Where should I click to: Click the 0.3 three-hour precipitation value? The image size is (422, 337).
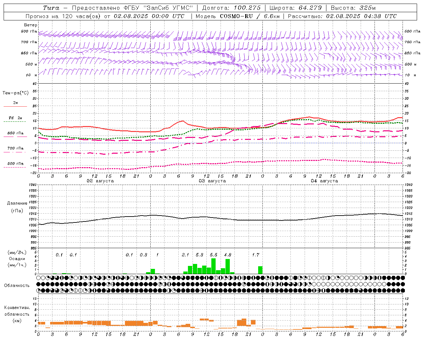pyautogui.click(x=143, y=255)
